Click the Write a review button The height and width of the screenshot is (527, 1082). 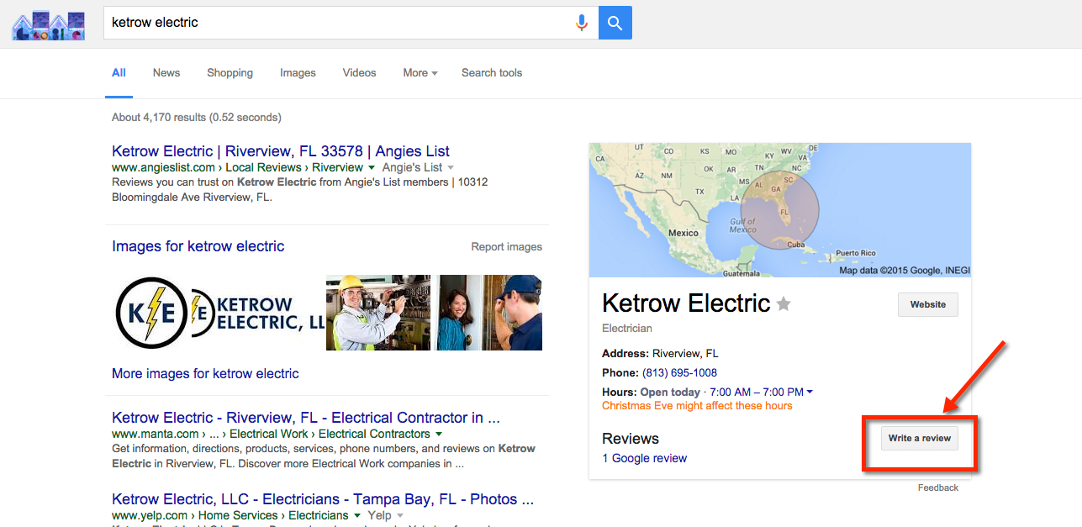pyautogui.click(x=919, y=438)
